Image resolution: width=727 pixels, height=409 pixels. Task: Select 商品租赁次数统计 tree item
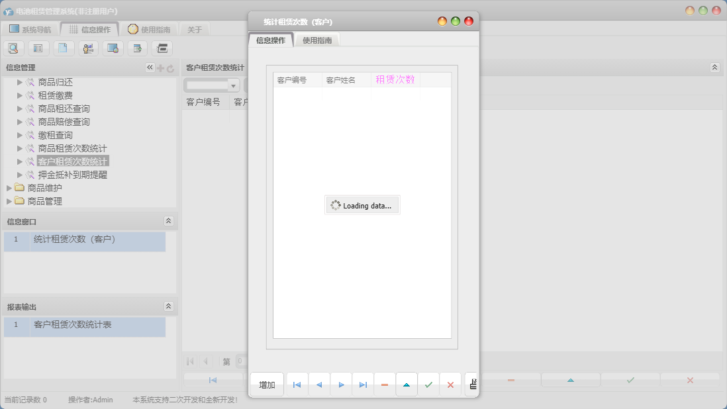[x=72, y=148]
